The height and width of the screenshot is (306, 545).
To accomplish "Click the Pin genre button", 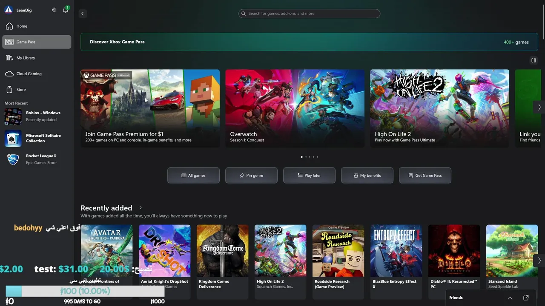I will [252, 176].
